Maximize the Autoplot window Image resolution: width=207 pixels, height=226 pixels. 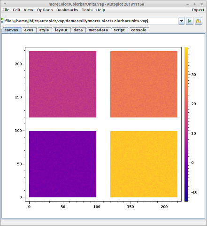[x=194, y=4]
